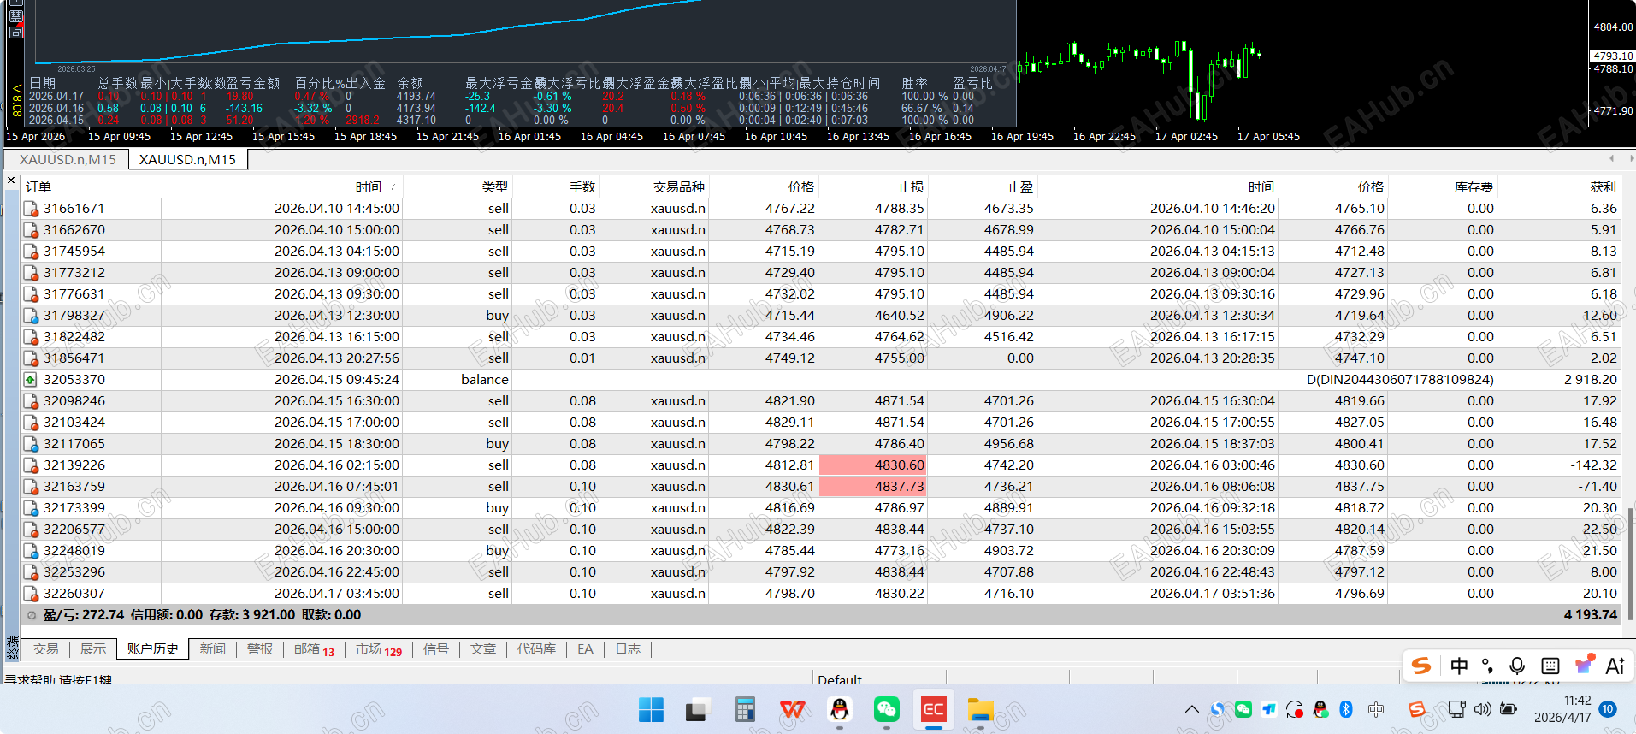Sort by the 时间 open-time column header

click(368, 187)
